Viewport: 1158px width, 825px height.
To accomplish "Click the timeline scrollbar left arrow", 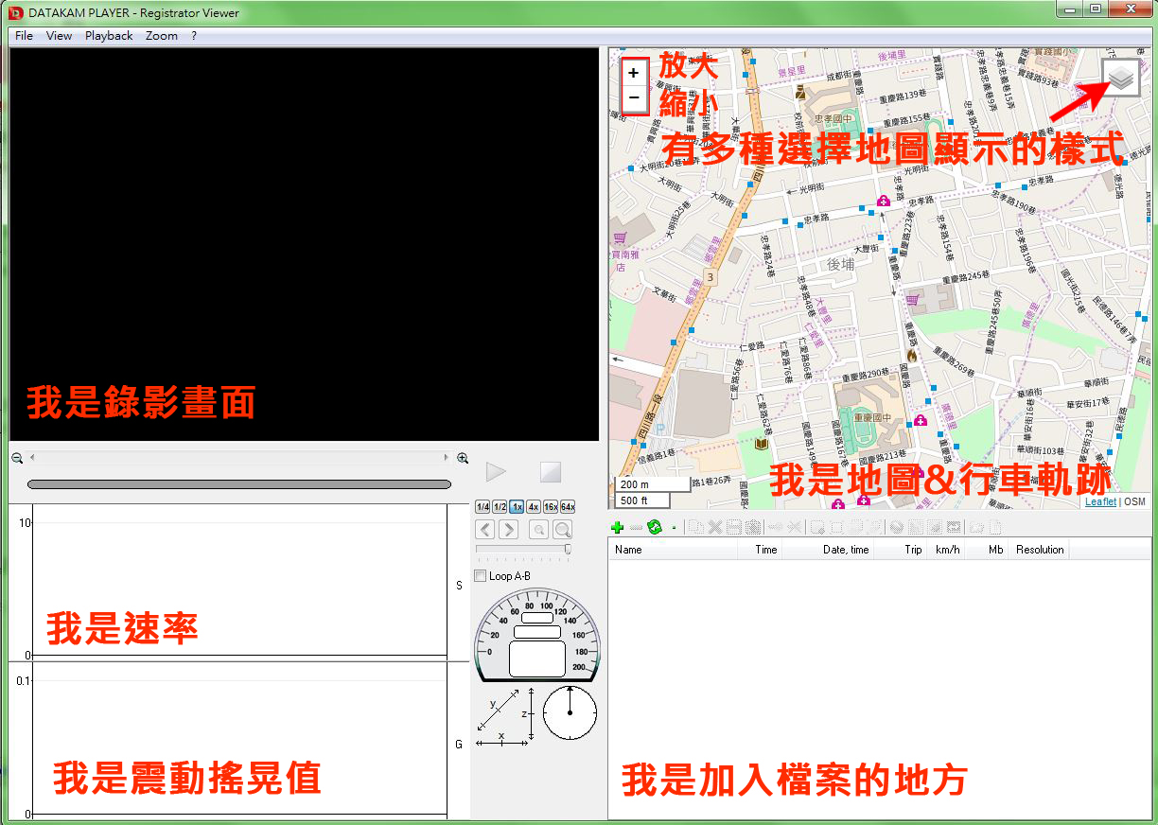I will 32,458.
